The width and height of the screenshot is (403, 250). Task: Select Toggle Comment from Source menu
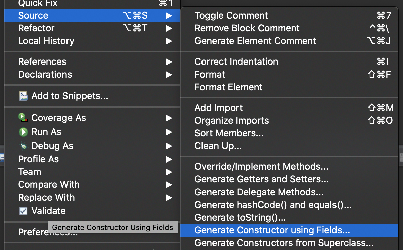pyautogui.click(x=231, y=16)
